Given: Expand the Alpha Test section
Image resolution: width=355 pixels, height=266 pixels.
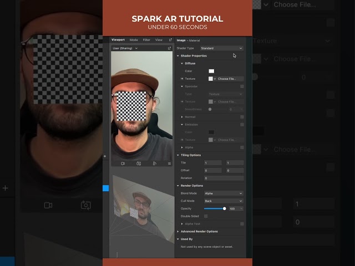Looking at the screenshot, I should point(182,224).
